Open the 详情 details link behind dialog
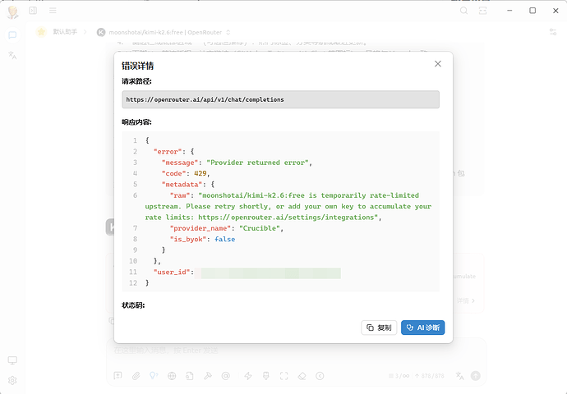 click(x=465, y=300)
